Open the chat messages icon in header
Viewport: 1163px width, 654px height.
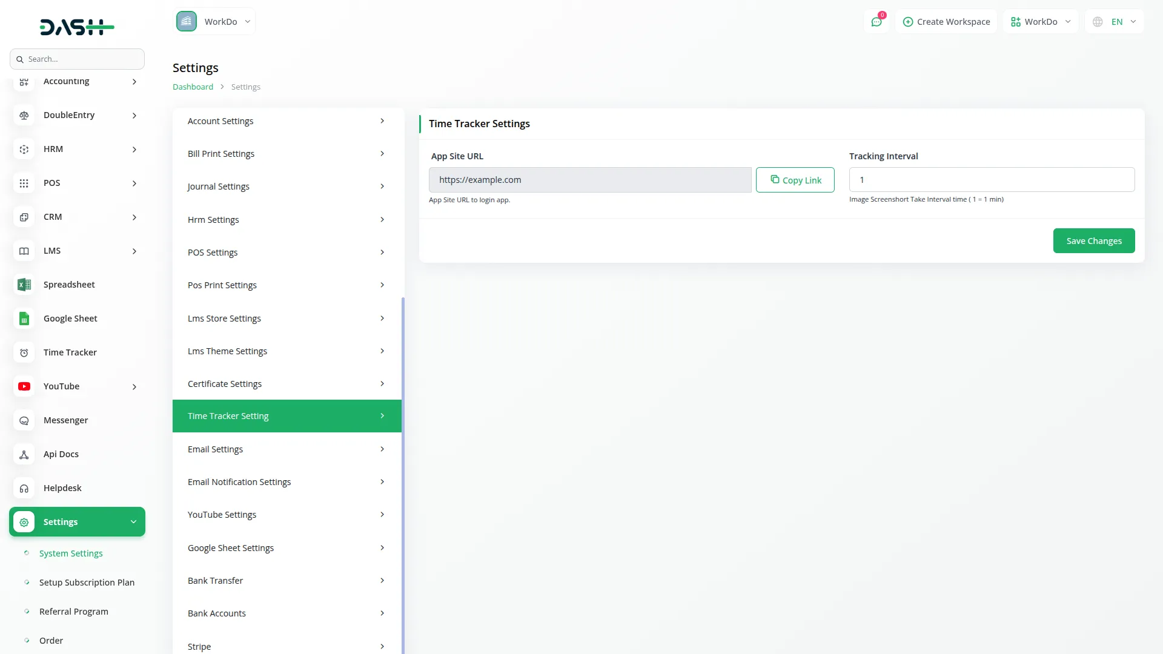pos(876,22)
